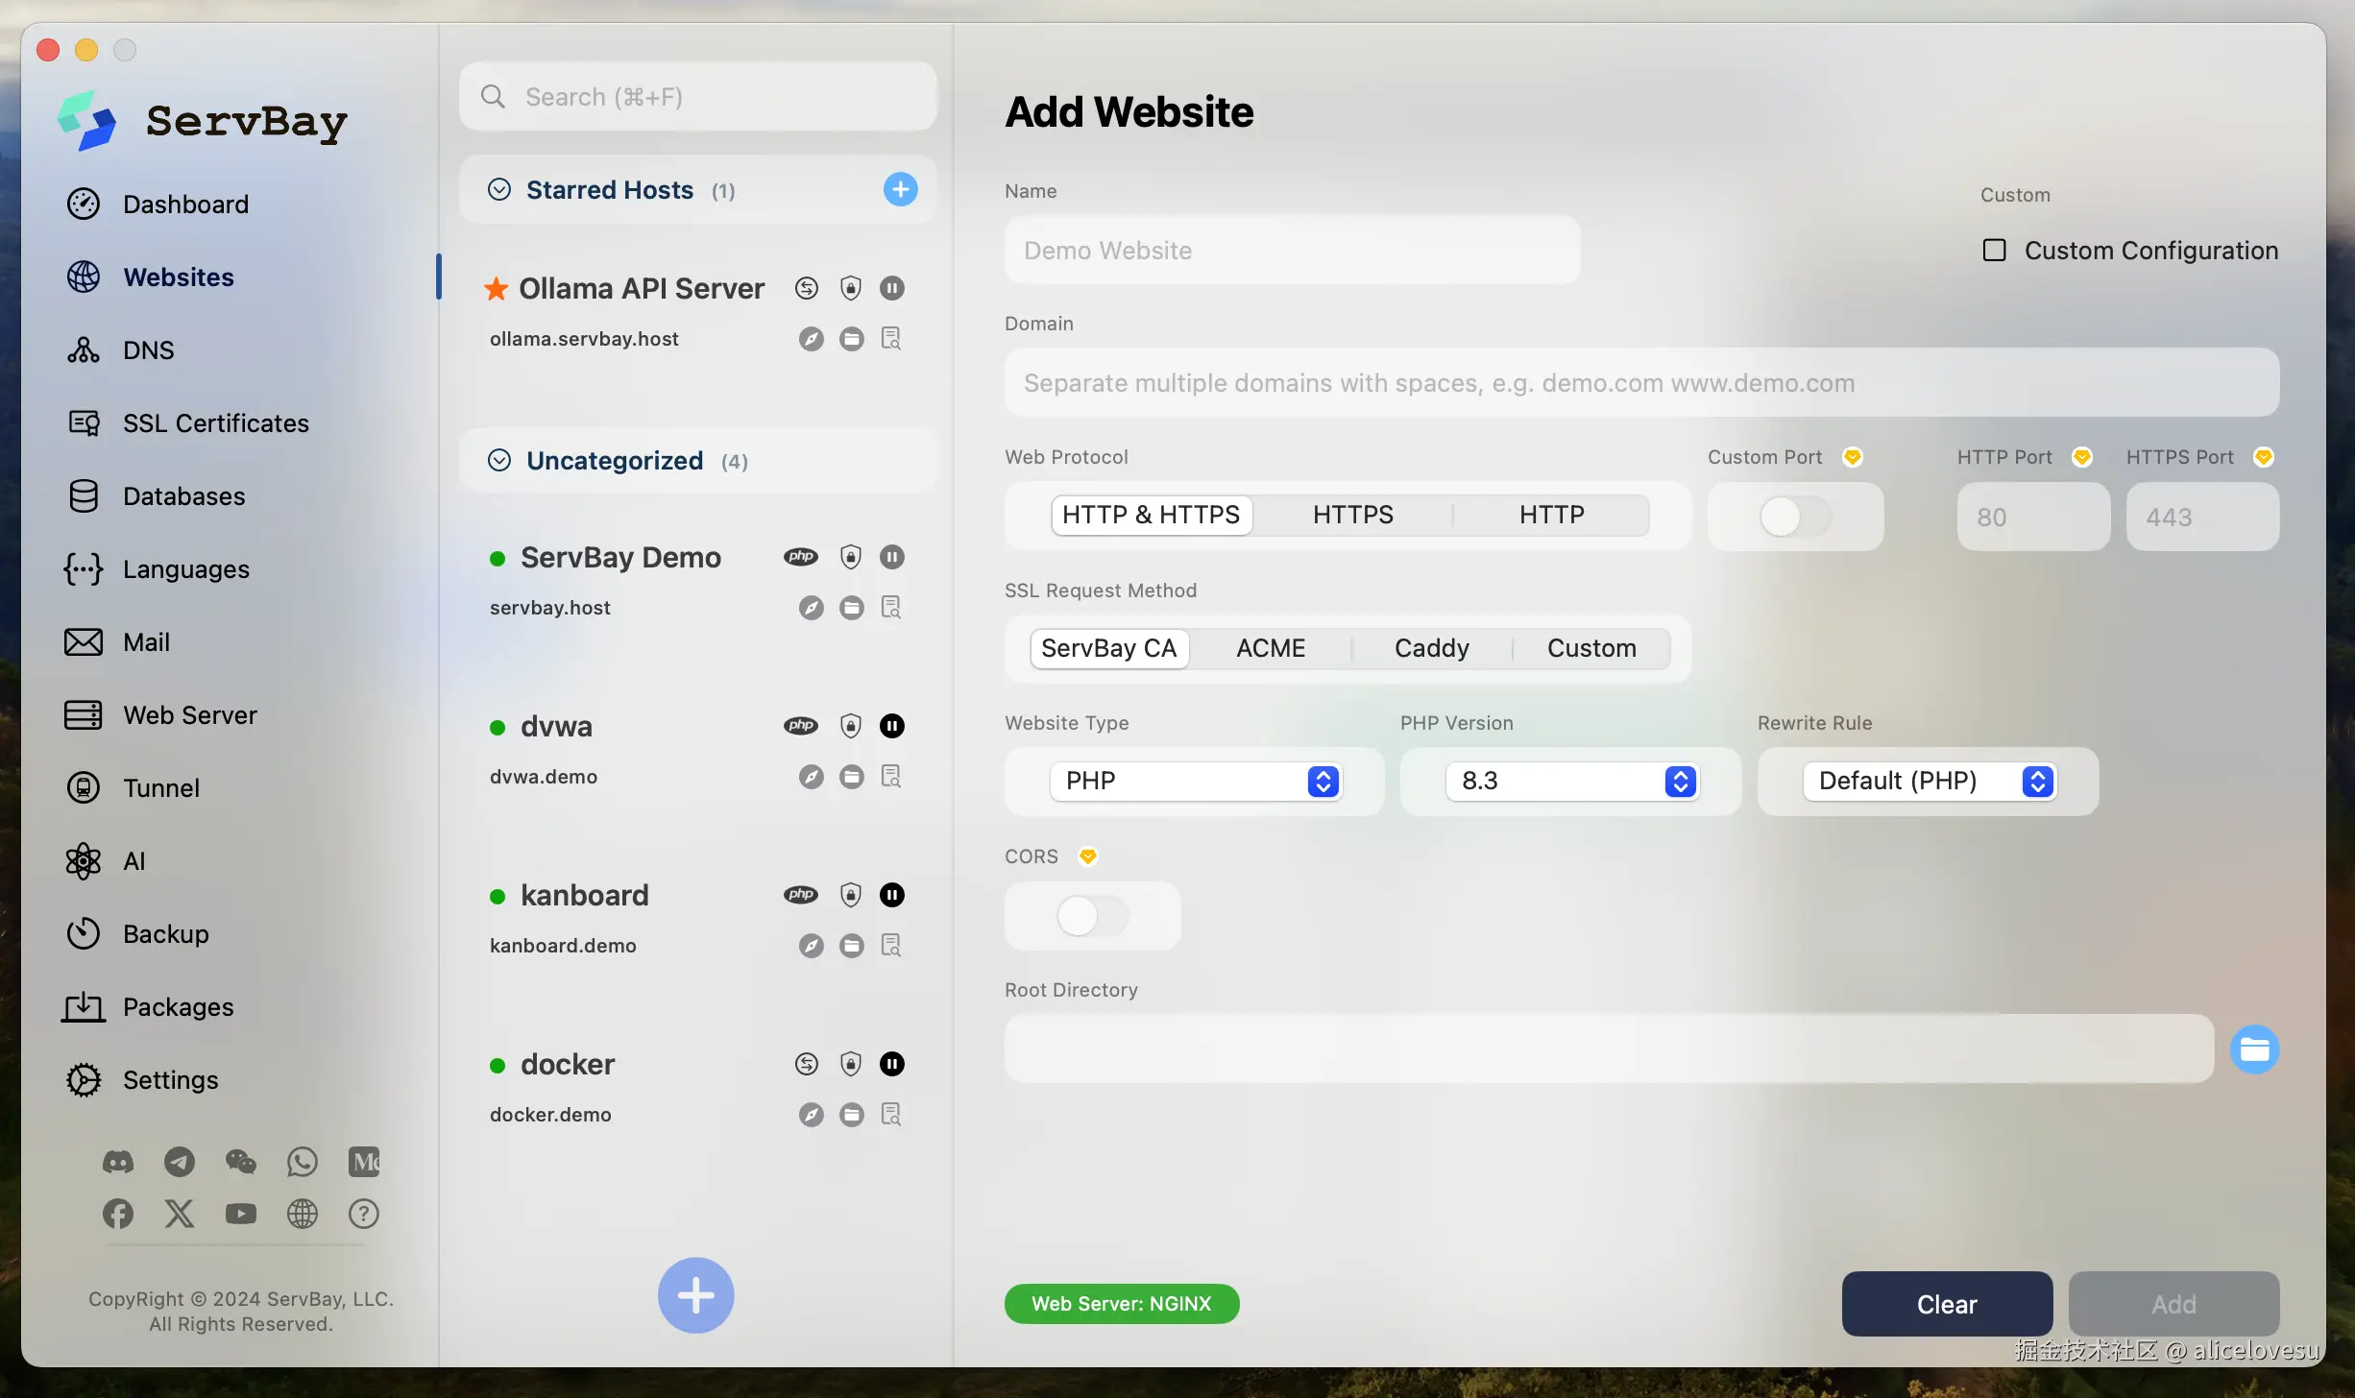Open the Tunnel section in the sidebar
Viewport: 2355px width, 1398px height.
pos(160,788)
